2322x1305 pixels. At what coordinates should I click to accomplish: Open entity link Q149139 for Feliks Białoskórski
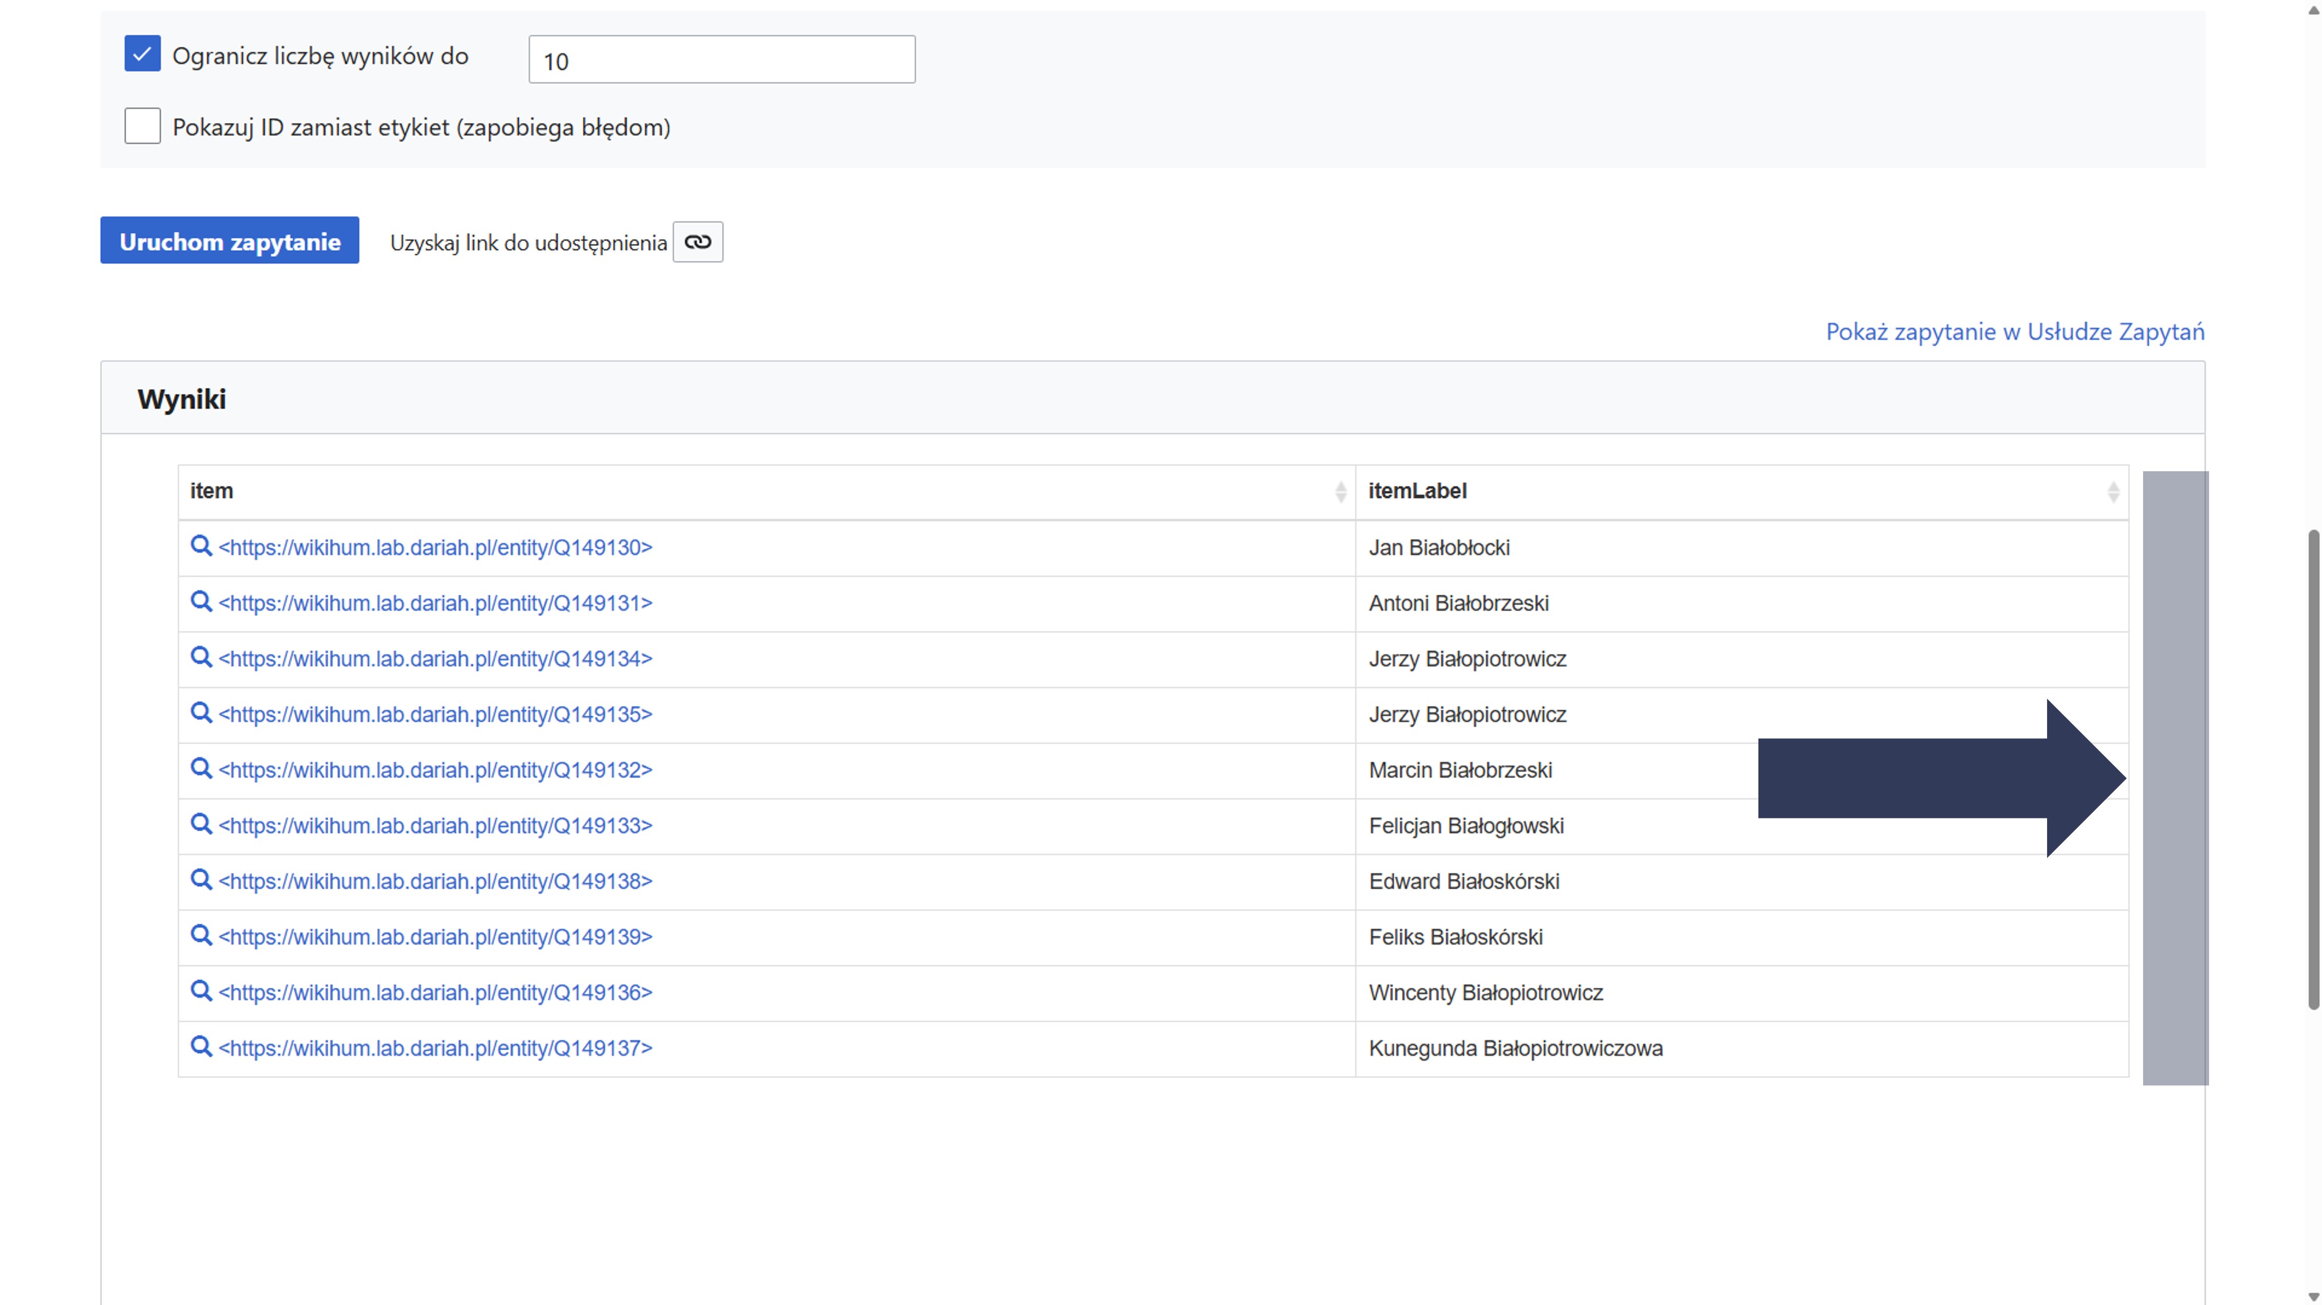pyautogui.click(x=435, y=936)
